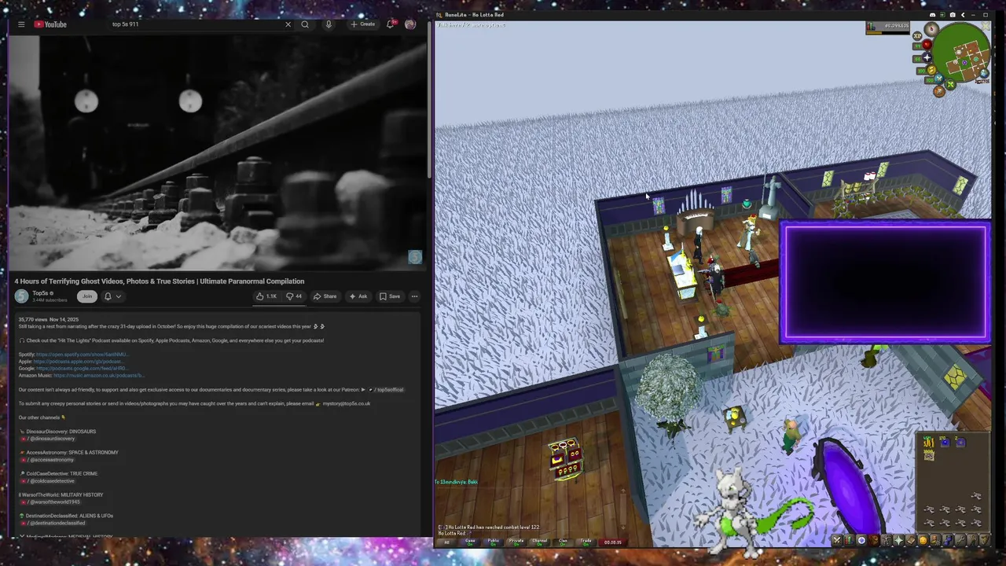
Task: Start voice search with microphone icon
Action: pos(329,24)
